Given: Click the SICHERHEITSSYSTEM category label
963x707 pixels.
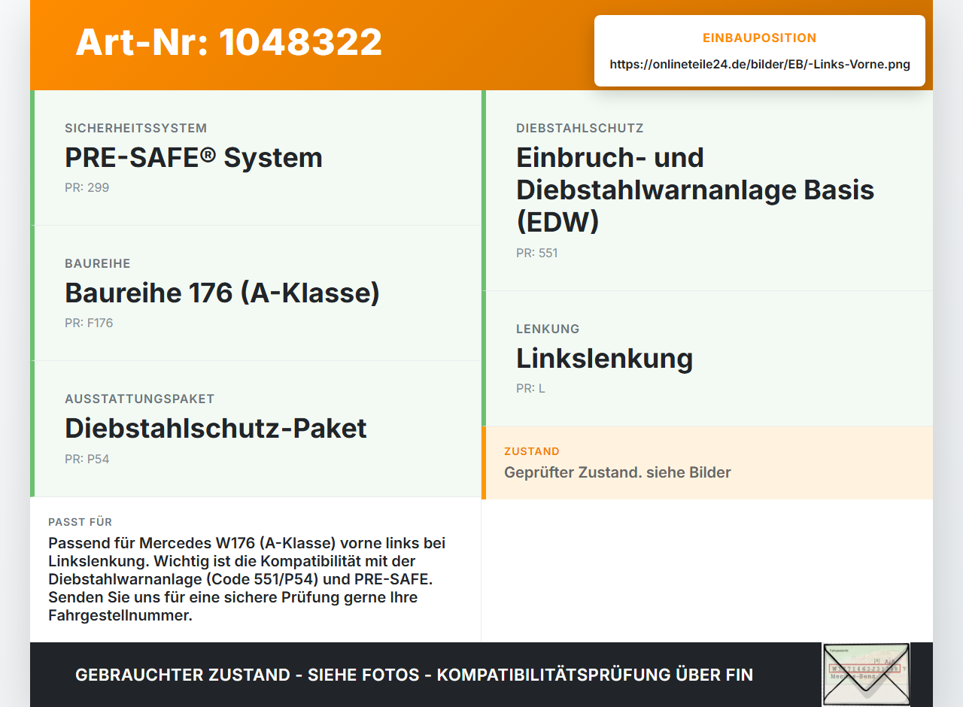Looking at the screenshot, I should pos(135,128).
